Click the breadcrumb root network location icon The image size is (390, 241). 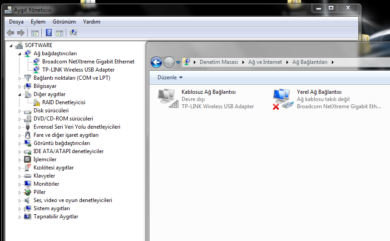tap(187, 62)
